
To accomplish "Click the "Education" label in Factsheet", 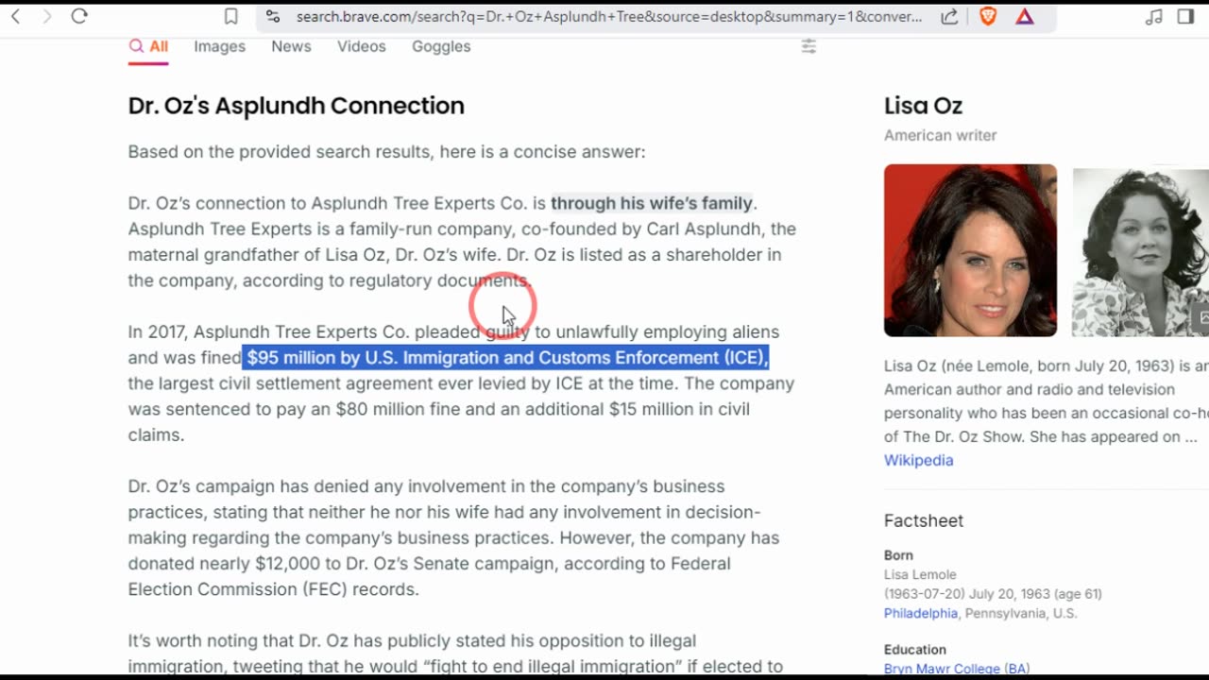I will tap(915, 650).
